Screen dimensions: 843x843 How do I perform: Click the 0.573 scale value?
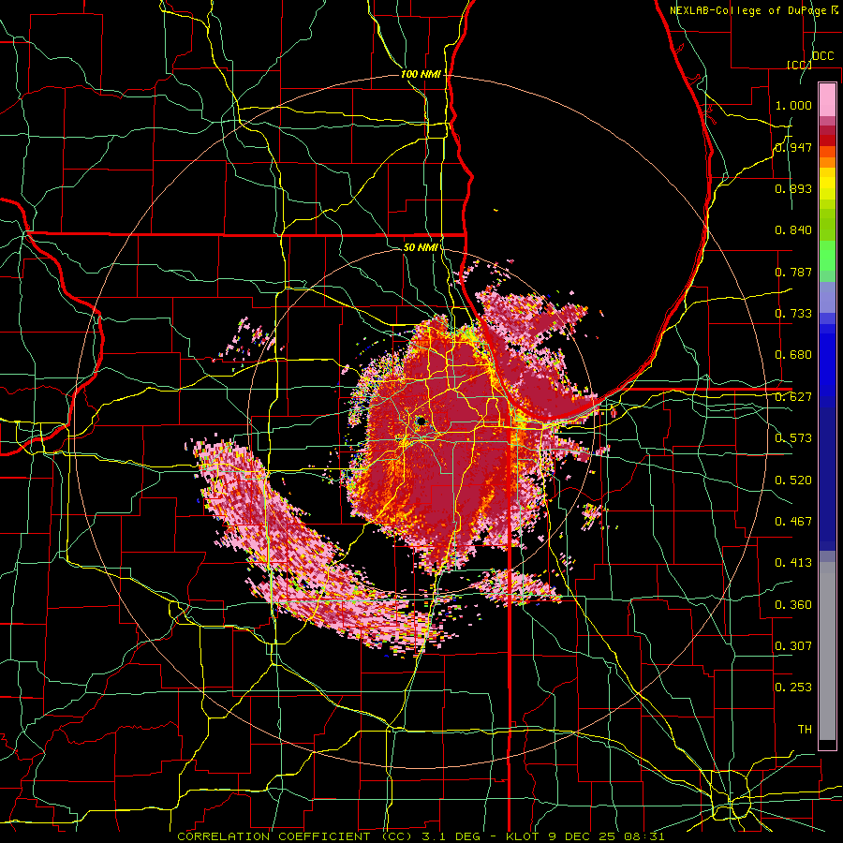click(793, 438)
